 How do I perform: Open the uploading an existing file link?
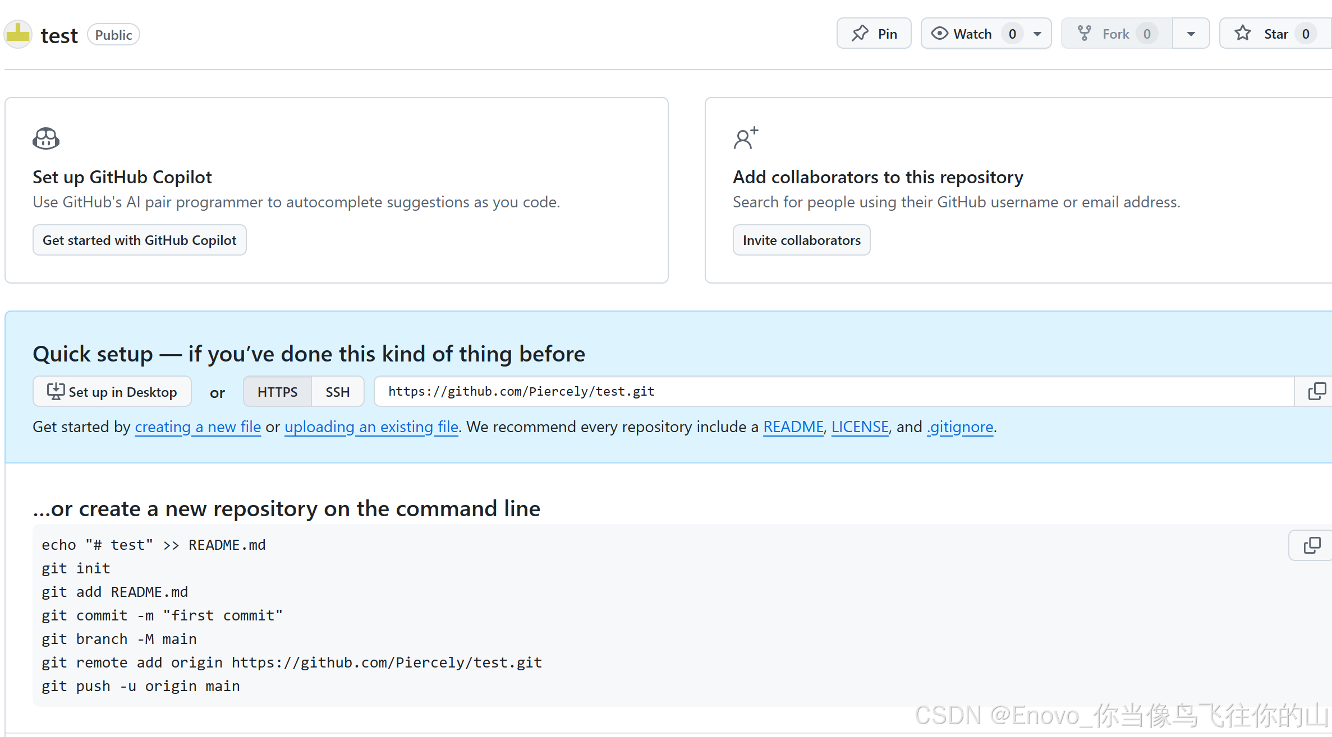(x=371, y=427)
